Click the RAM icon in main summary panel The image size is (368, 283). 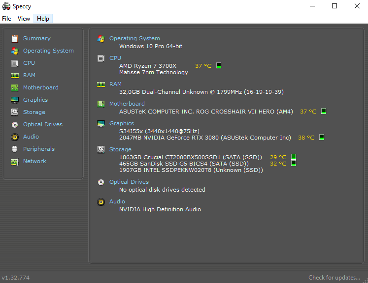[x=101, y=85]
